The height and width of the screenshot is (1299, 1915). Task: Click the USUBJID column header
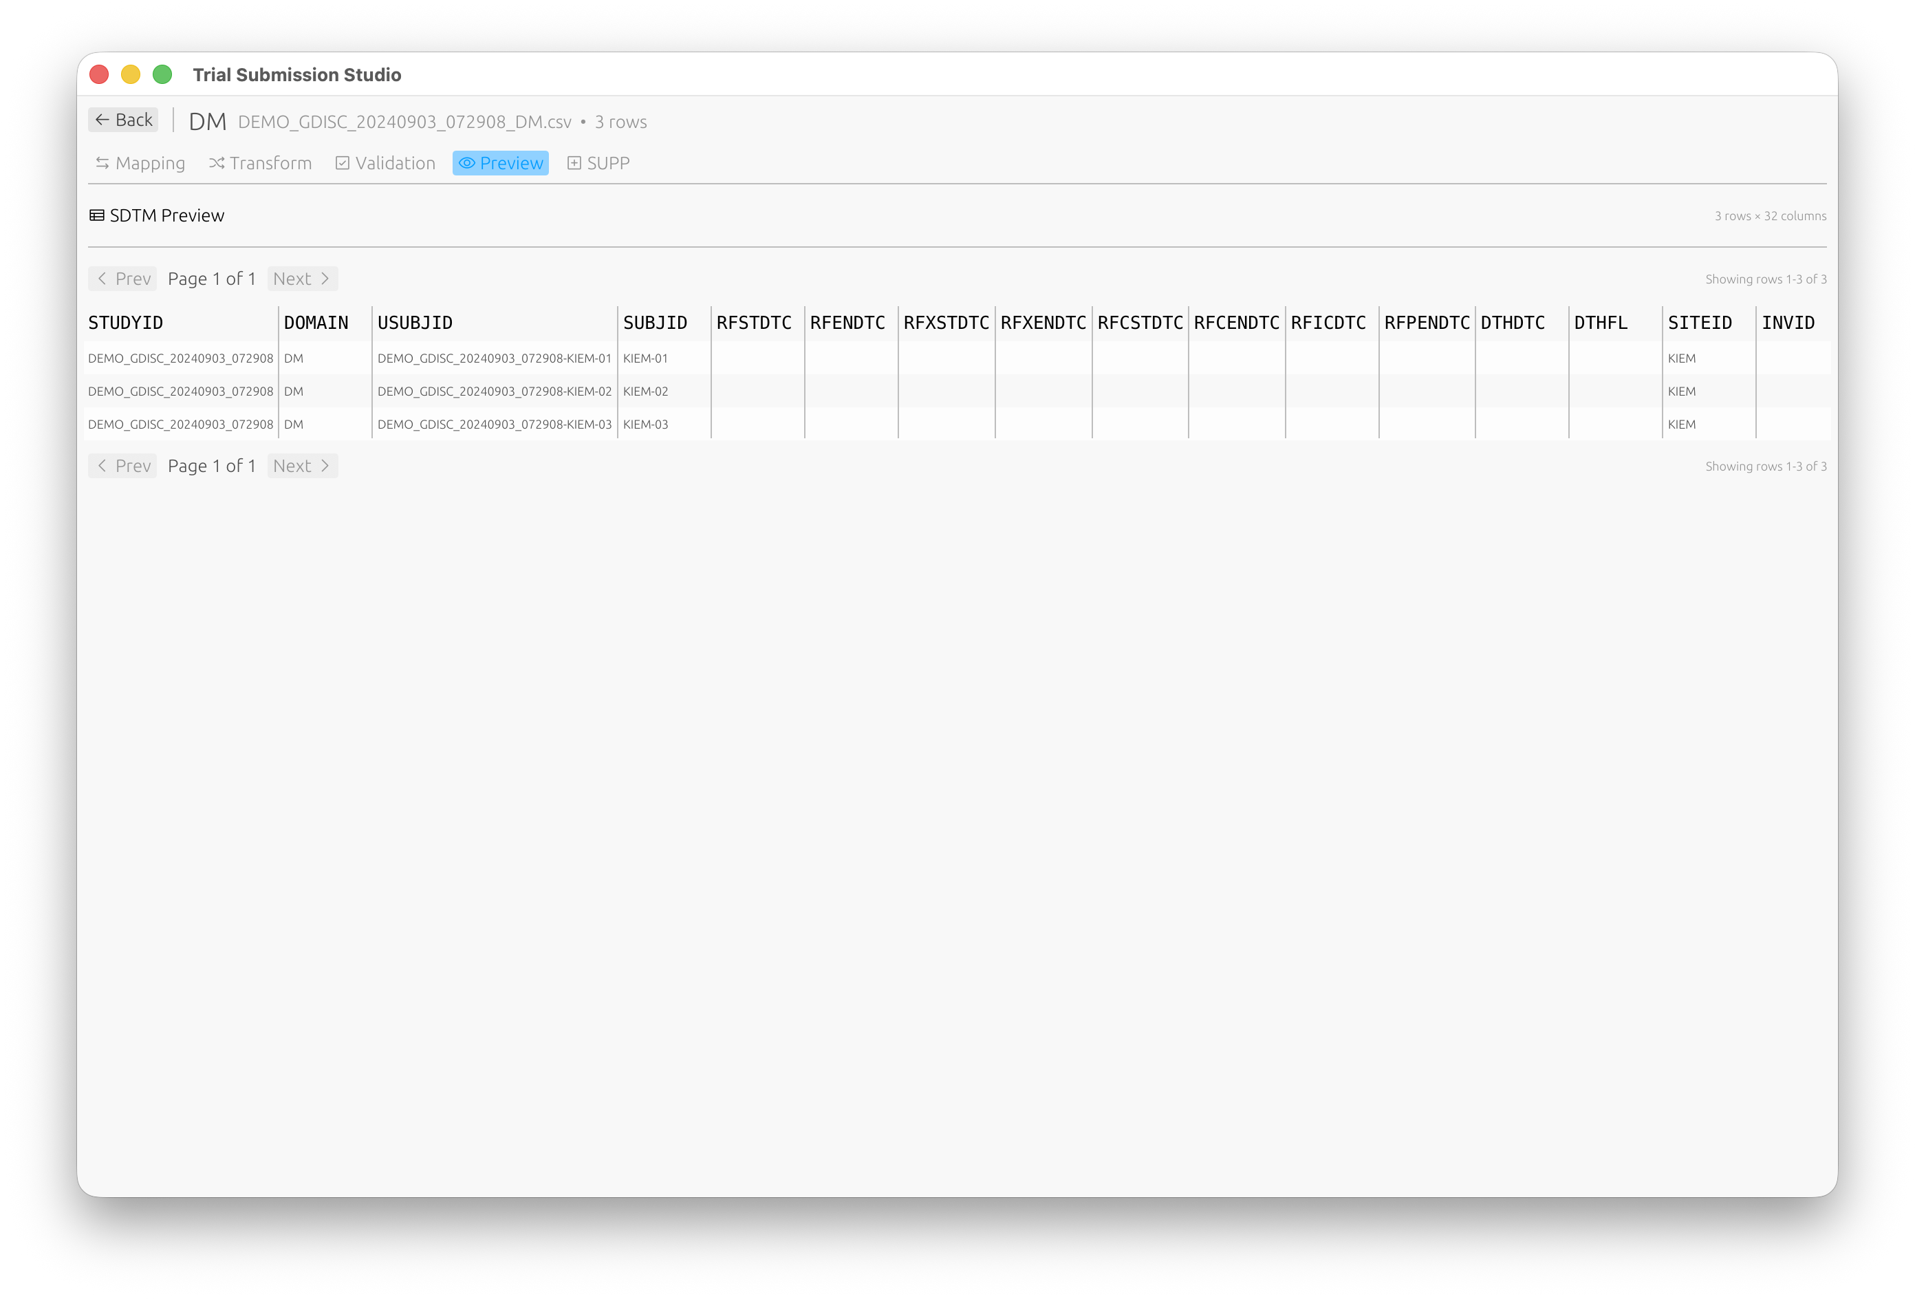coord(415,323)
